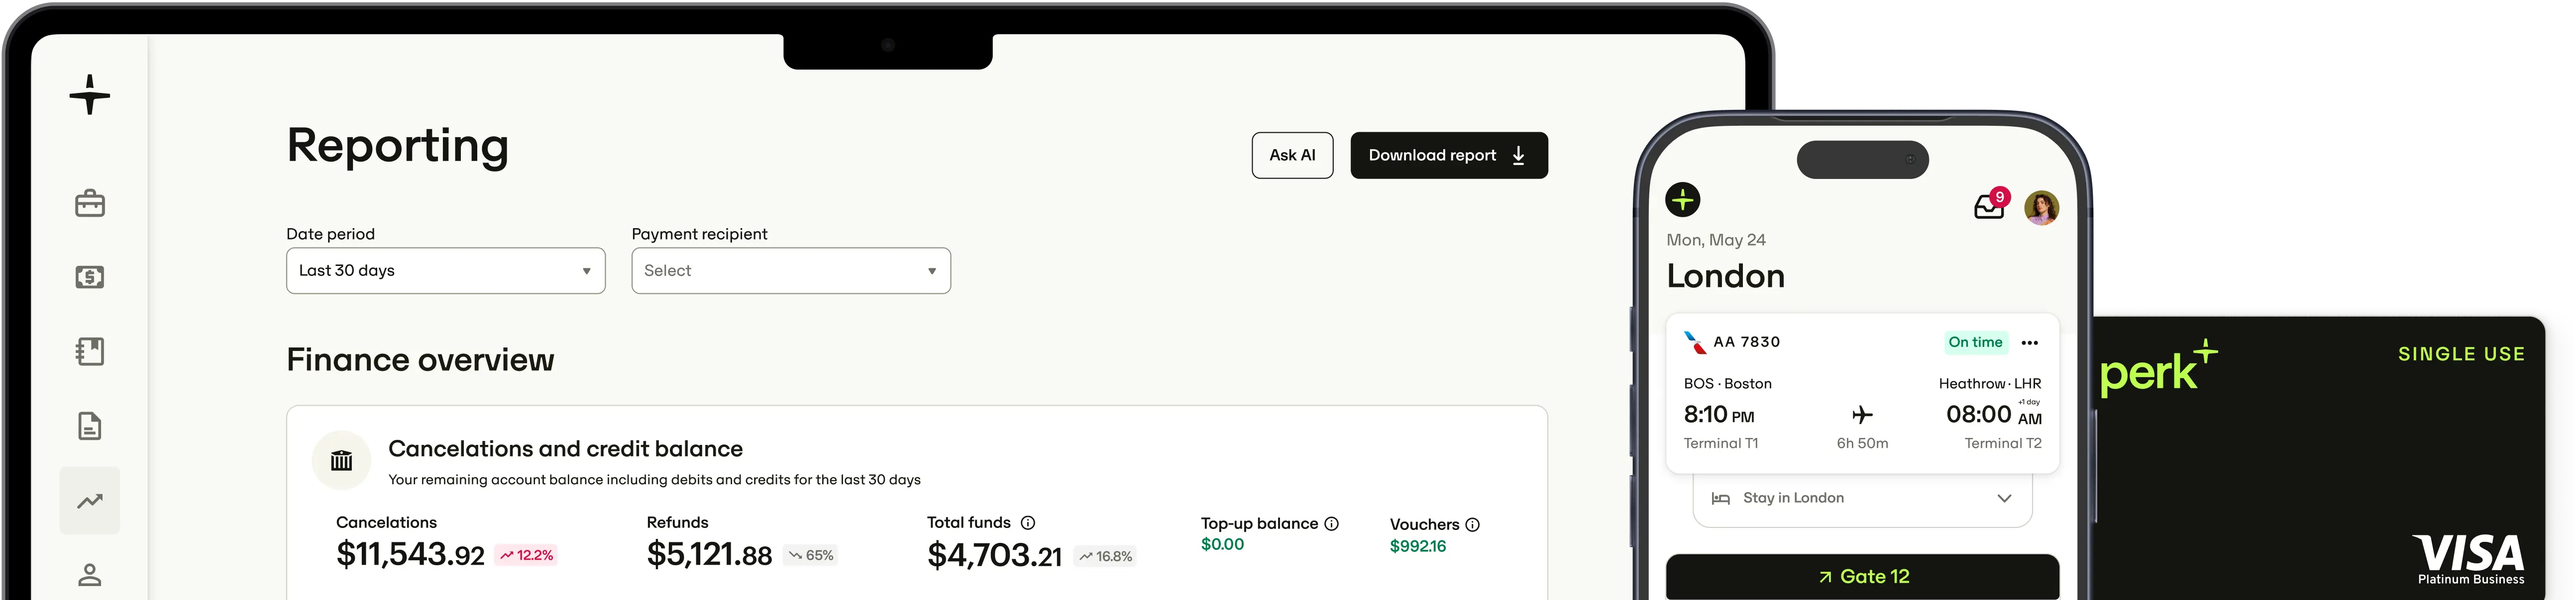The width and height of the screenshot is (2574, 600).
Task: Click the info icon next to Total funds
Action: point(1027,522)
